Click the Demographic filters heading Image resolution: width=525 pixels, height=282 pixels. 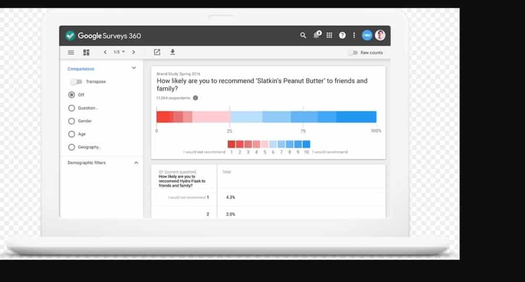(87, 162)
